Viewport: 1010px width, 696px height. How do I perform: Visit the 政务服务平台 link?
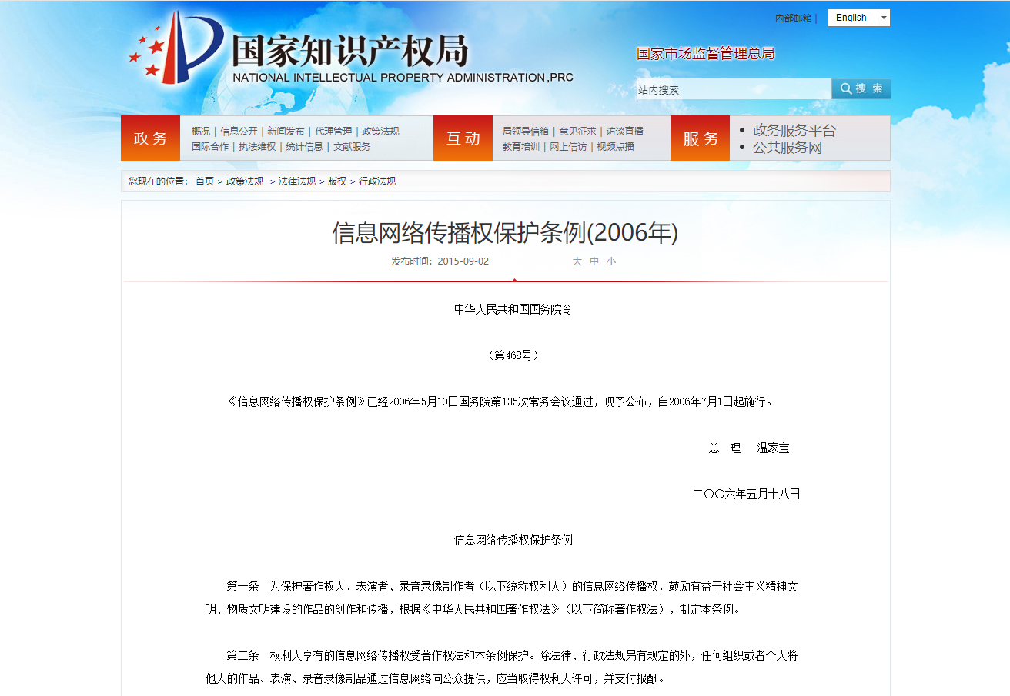click(x=794, y=130)
